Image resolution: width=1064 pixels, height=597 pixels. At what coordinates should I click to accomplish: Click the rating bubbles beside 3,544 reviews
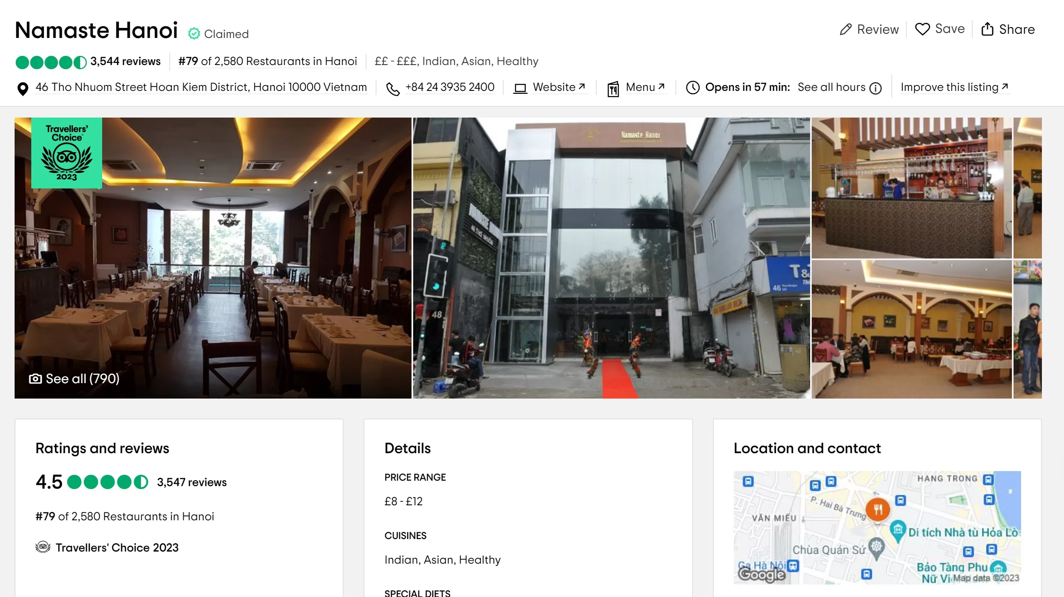[51, 63]
